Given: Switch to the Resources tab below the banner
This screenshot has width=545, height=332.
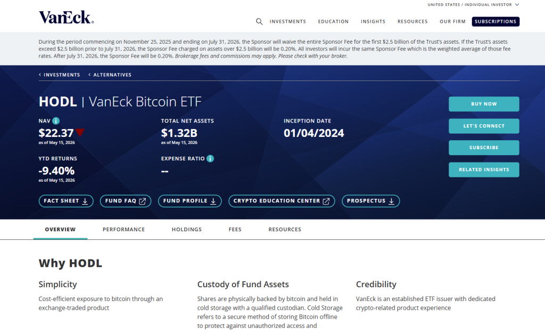Looking at the screenshot, I should tap(285, 229).
